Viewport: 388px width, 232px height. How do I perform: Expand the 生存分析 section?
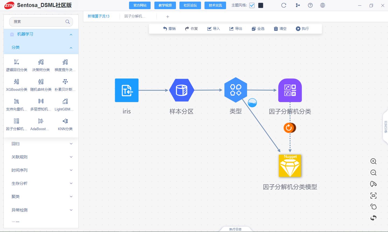tap(71, 183)
